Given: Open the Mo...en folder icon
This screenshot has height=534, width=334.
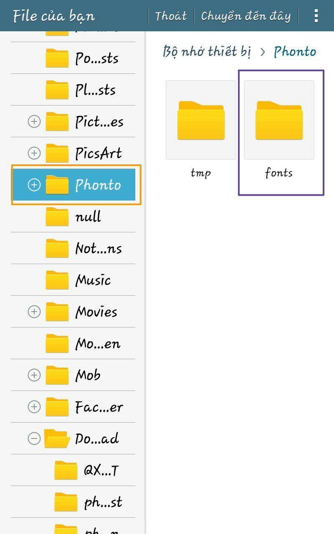Looking at the screenshot, I should (x=57, y=343).
